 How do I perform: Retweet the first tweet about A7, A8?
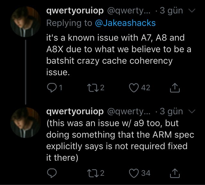tap(93, 88)
